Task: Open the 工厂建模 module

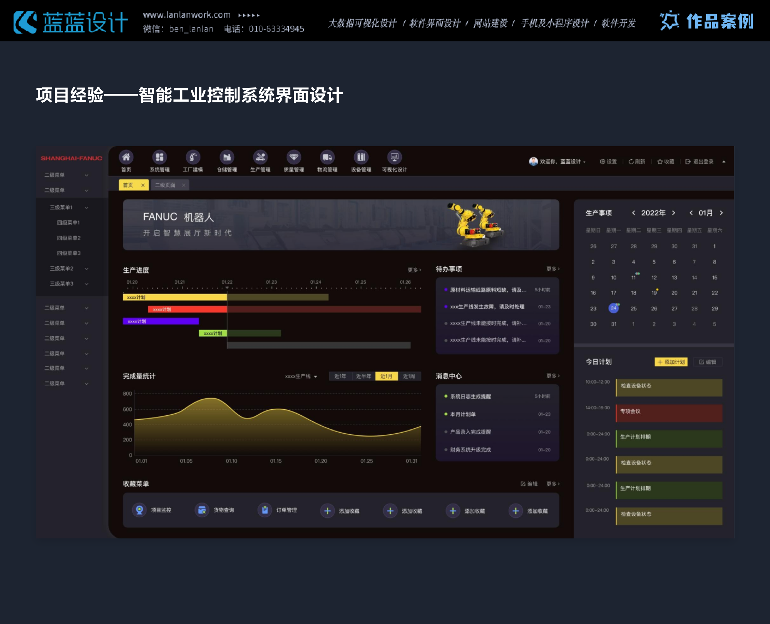Action: (193, 162)
